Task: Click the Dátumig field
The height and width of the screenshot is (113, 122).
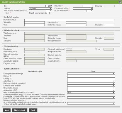Action: click(x=109, y=6)
